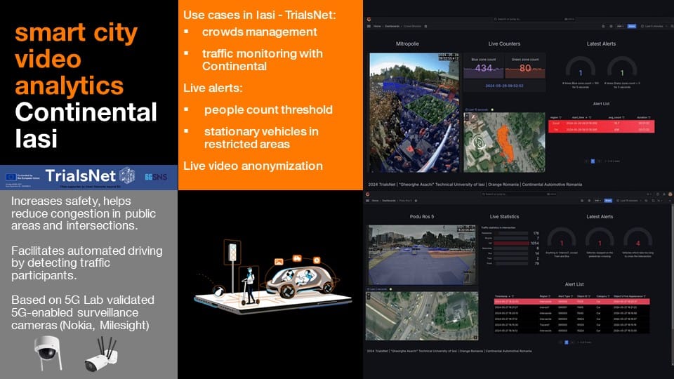
Task: Select the first red row in Mitropolie Alert List
Action: pyautogui.click(x=602, y=124)
